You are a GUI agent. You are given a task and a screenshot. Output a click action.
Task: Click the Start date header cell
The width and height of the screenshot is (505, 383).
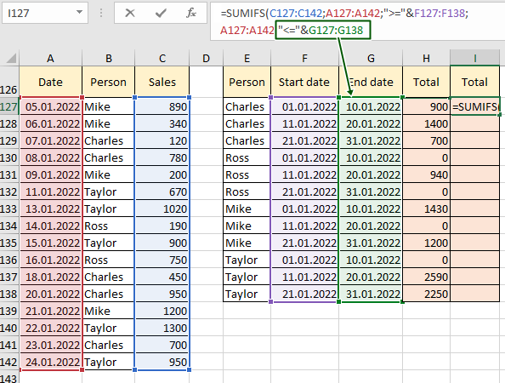(x=304, y=83)
